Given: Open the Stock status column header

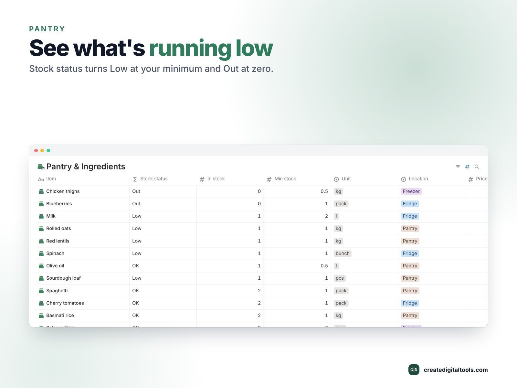Looking at the screenshot, I should coord(150,179).
